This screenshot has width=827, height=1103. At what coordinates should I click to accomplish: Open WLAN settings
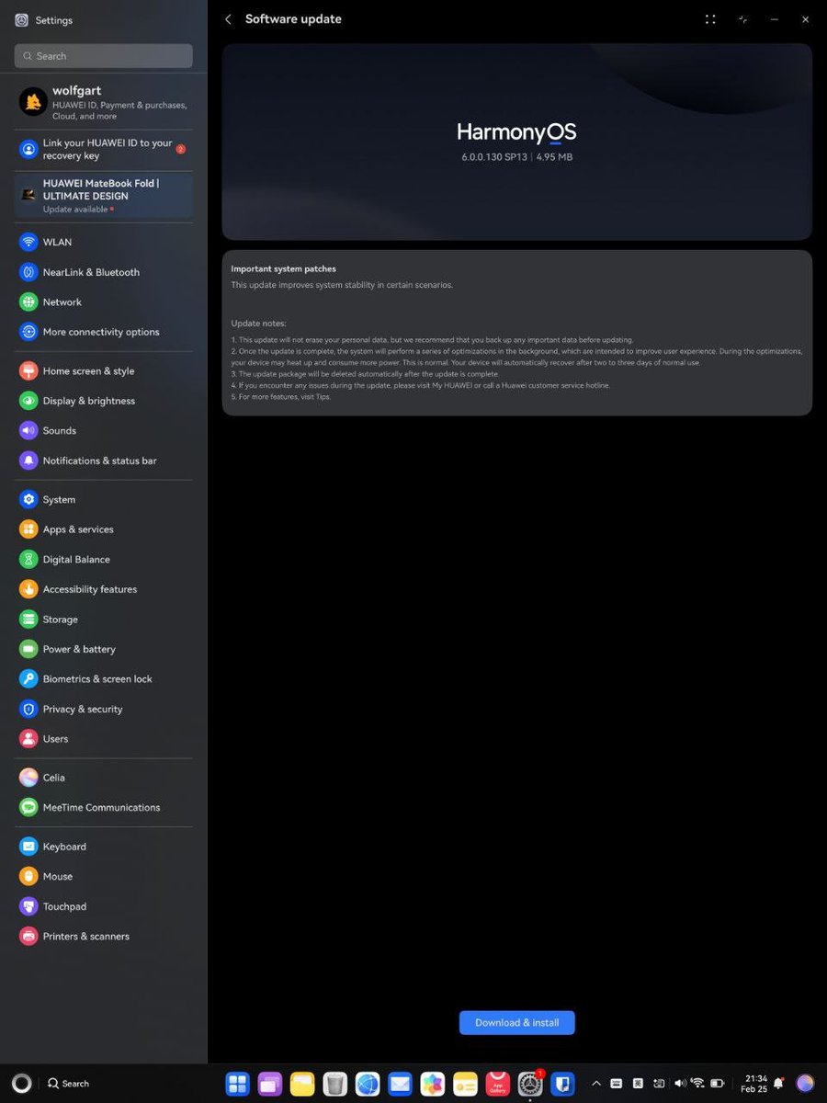103,242
